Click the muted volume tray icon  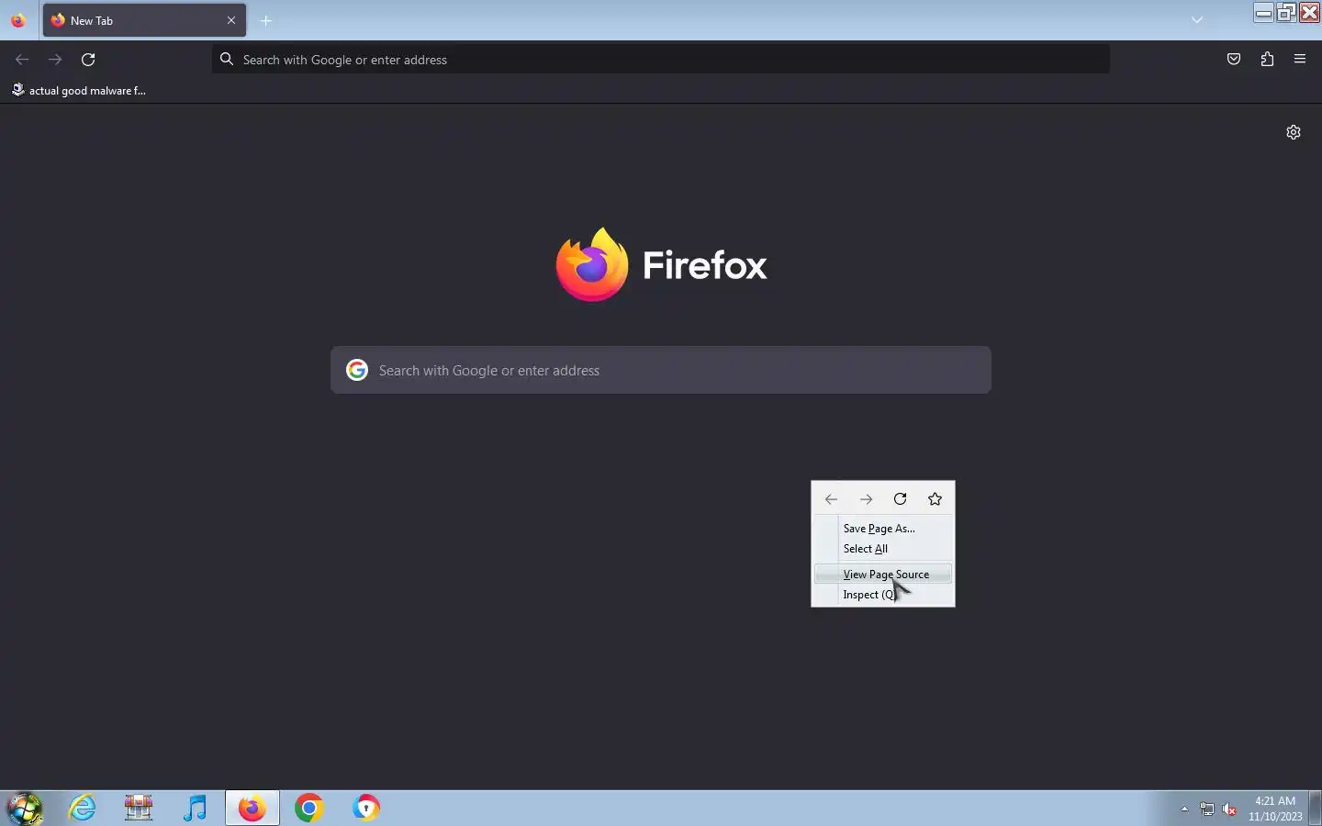1230,809
